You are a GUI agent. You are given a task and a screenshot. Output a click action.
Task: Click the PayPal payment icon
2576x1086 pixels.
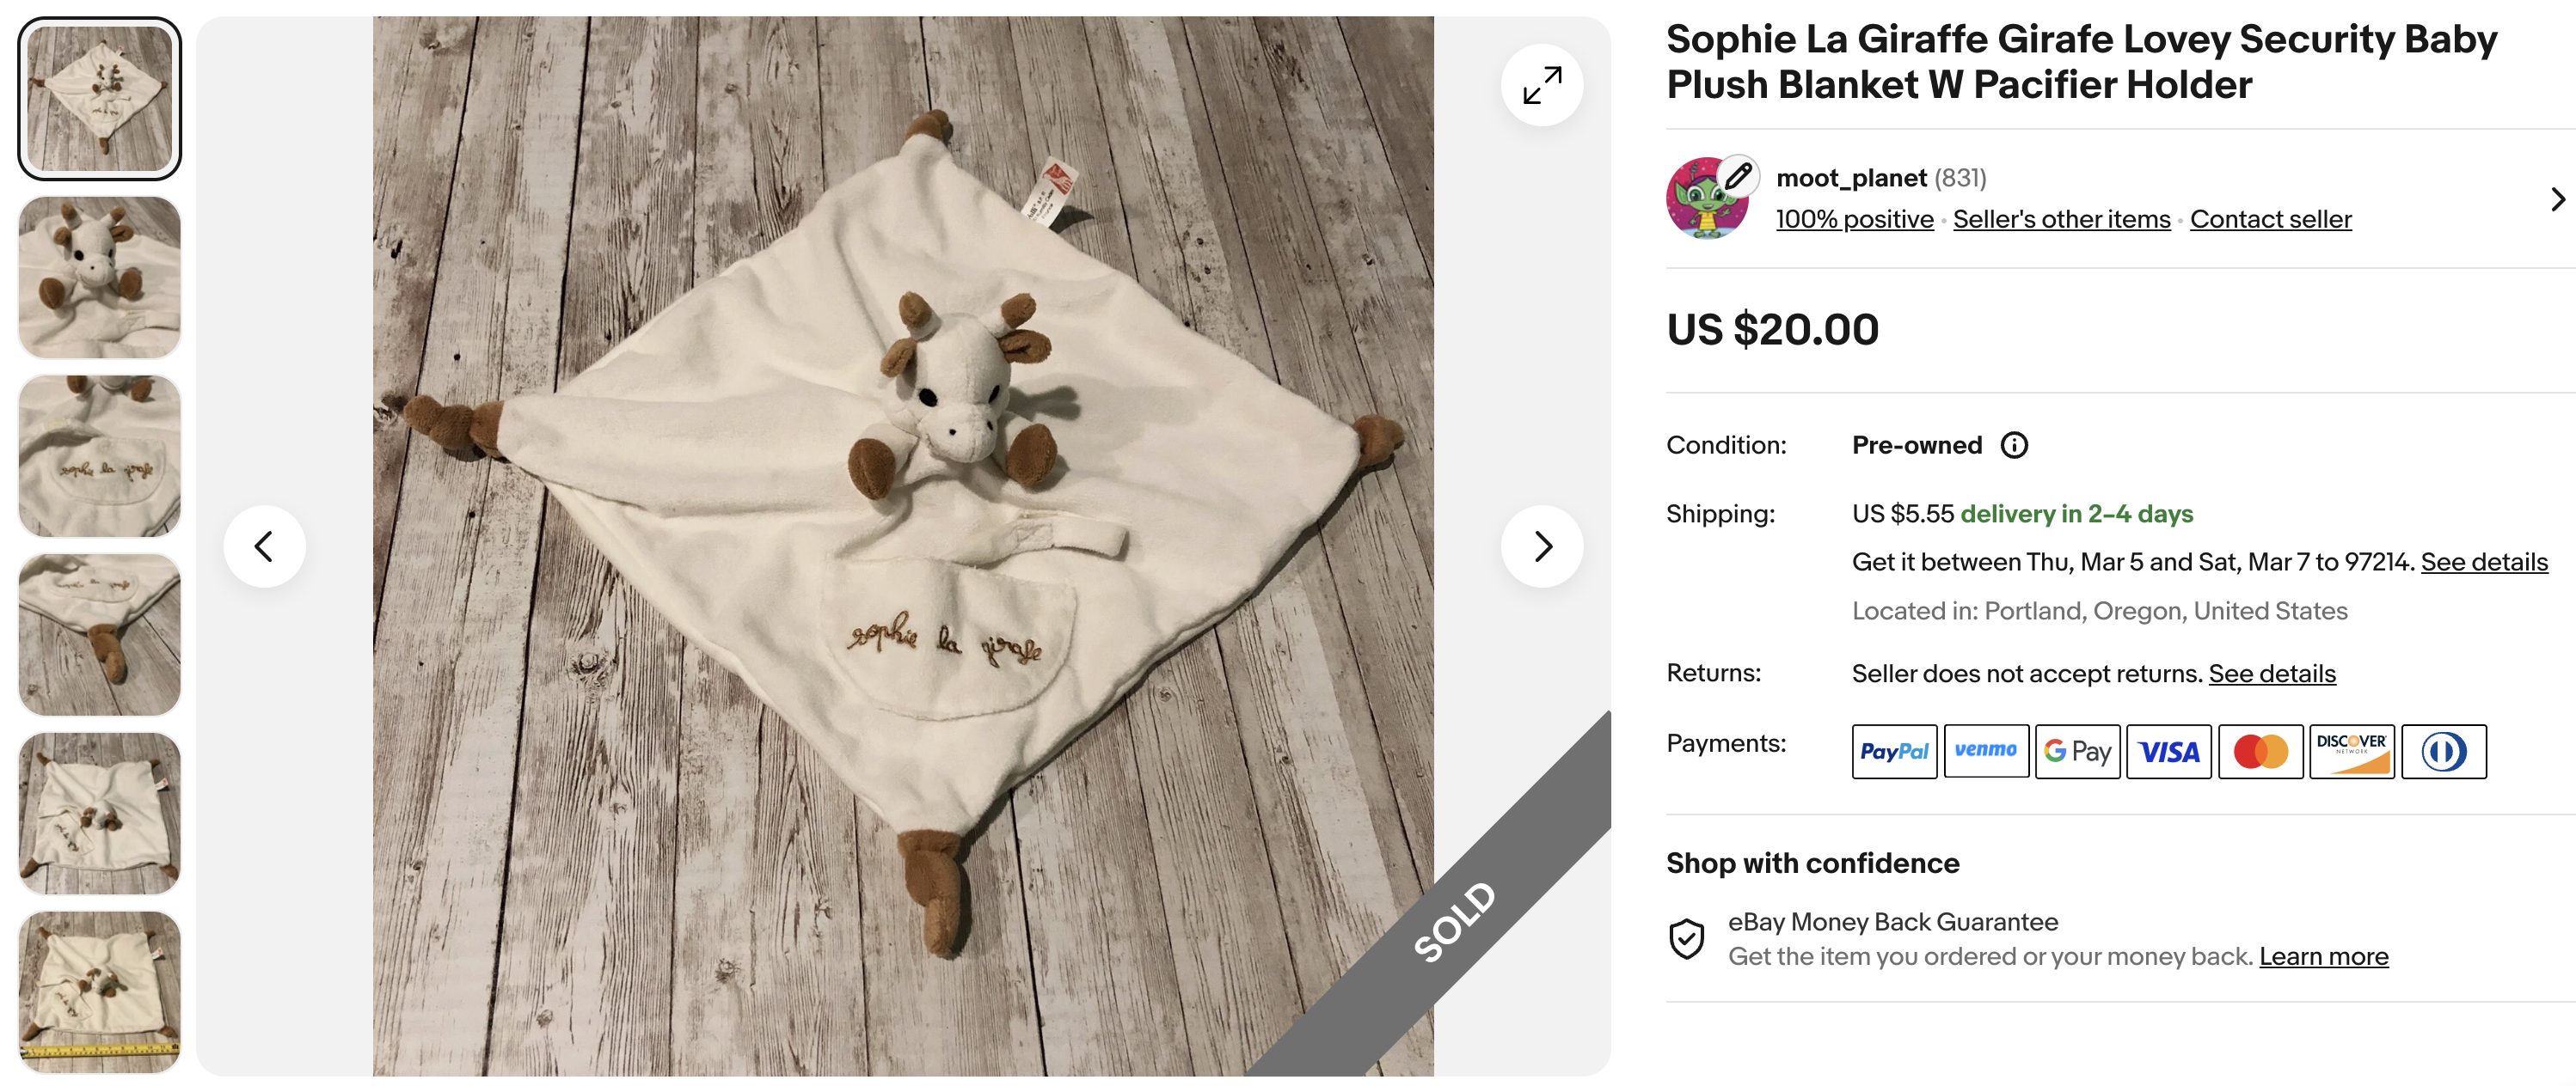coord(1893,751)
